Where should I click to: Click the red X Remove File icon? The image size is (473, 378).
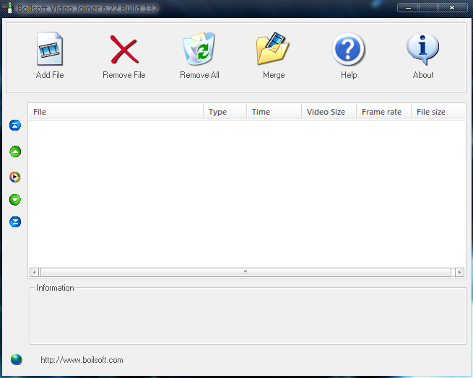pos(124,49)
